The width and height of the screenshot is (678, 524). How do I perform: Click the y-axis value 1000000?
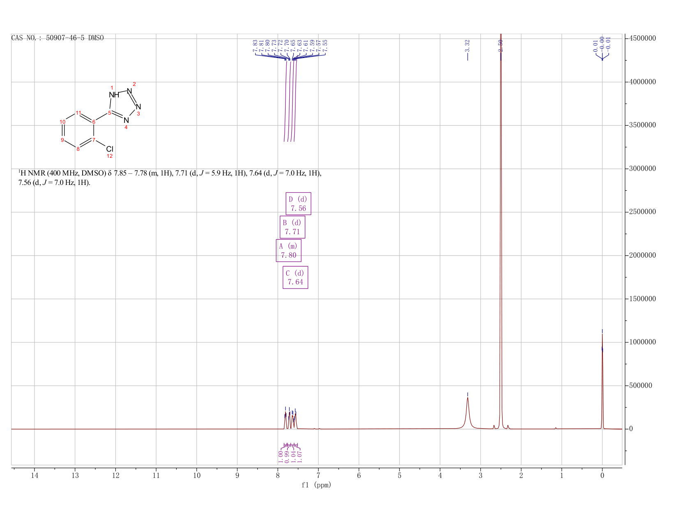tap(642, 342)
